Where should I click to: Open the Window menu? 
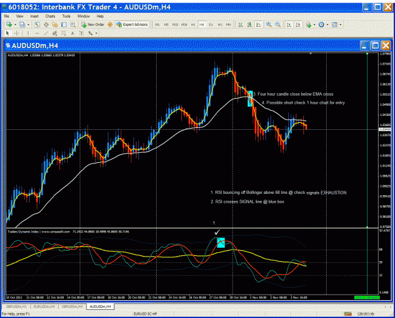pyautogui.click(x=83, y=16)
